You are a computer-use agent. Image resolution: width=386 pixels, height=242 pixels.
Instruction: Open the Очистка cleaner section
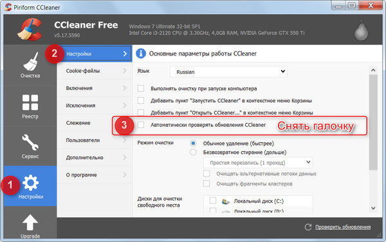[30, 65]
